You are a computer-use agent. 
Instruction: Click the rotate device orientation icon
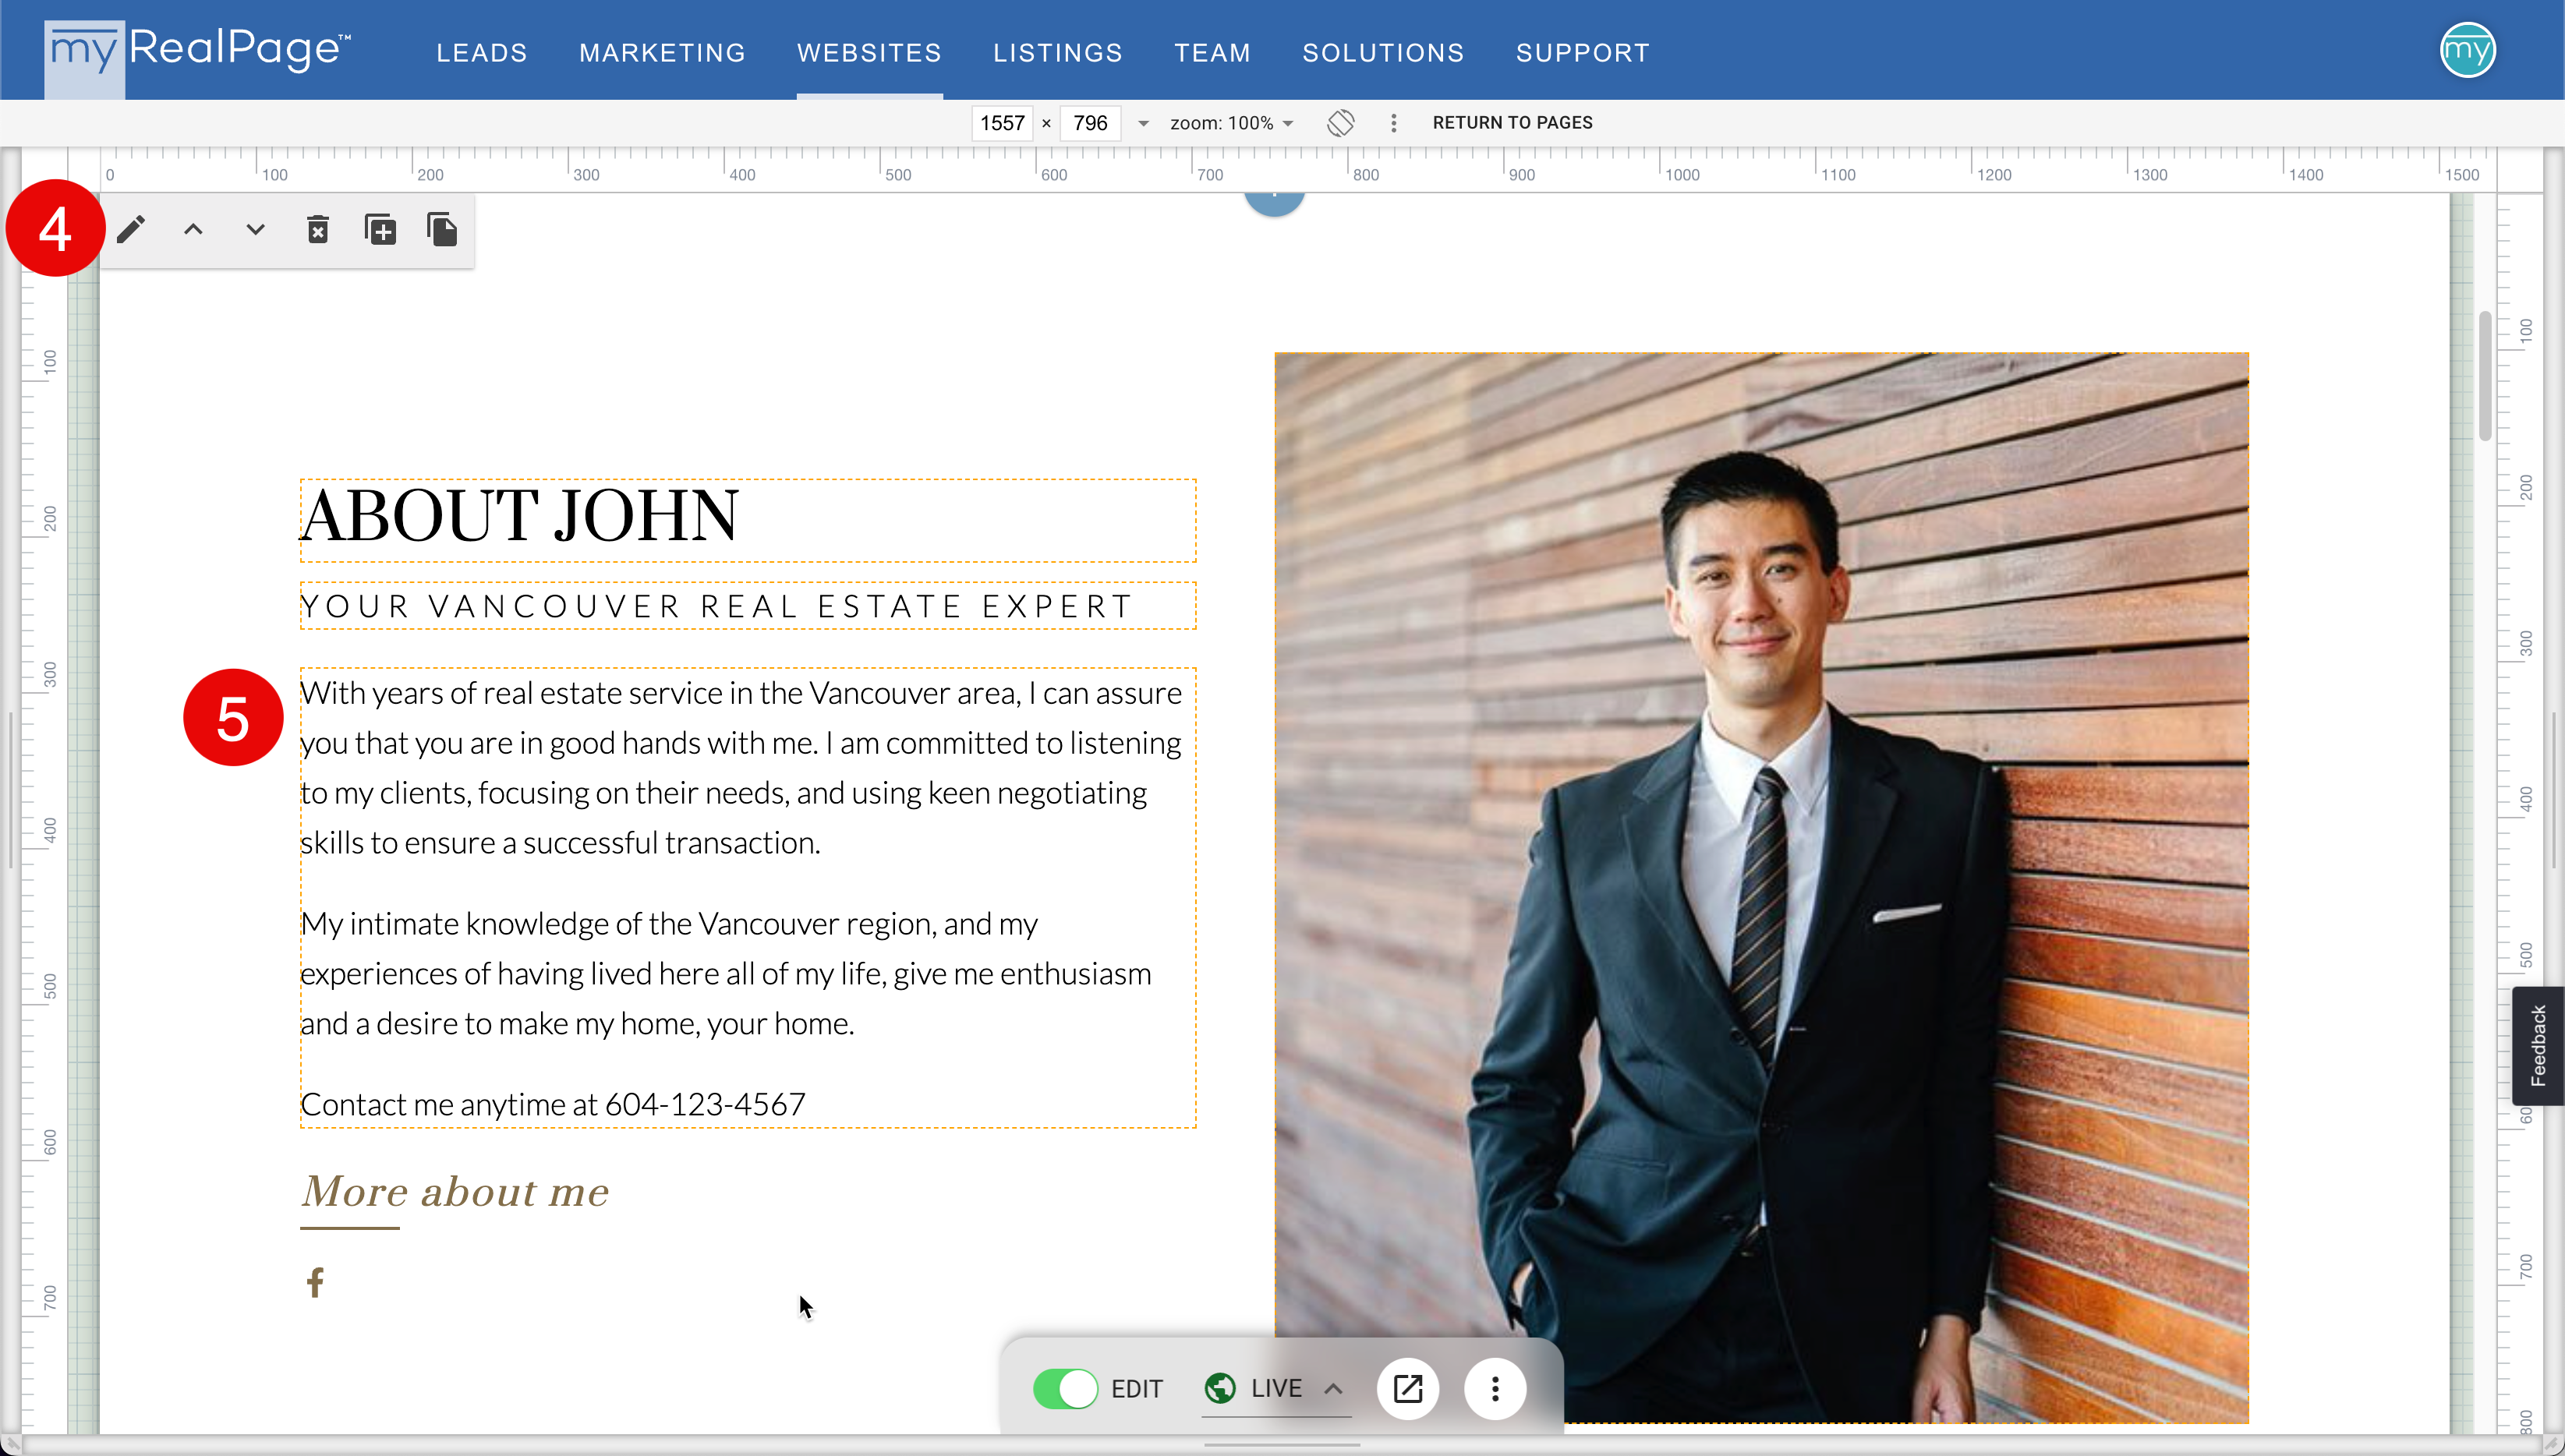pos(1340,123)
